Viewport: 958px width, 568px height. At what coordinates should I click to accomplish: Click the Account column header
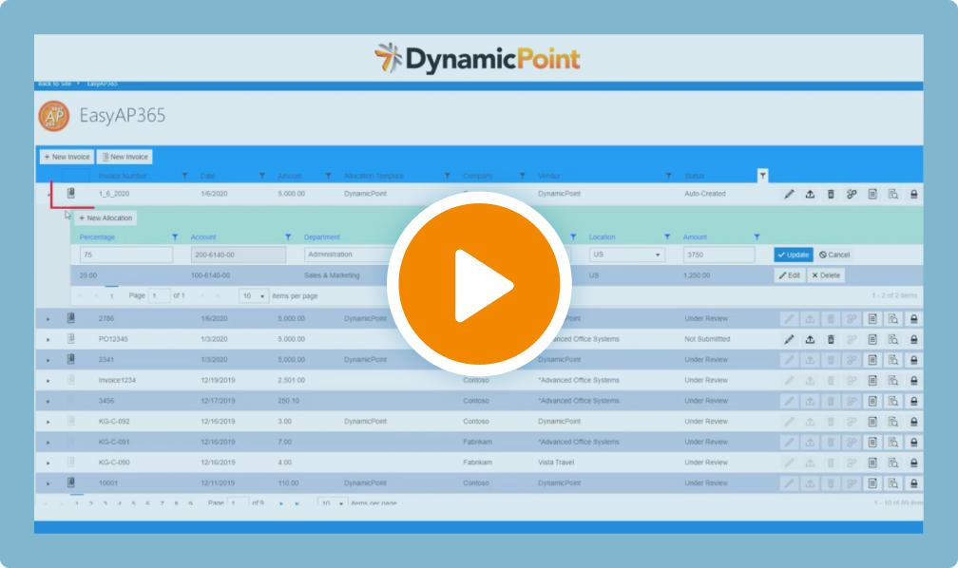[x=203, y=237]
